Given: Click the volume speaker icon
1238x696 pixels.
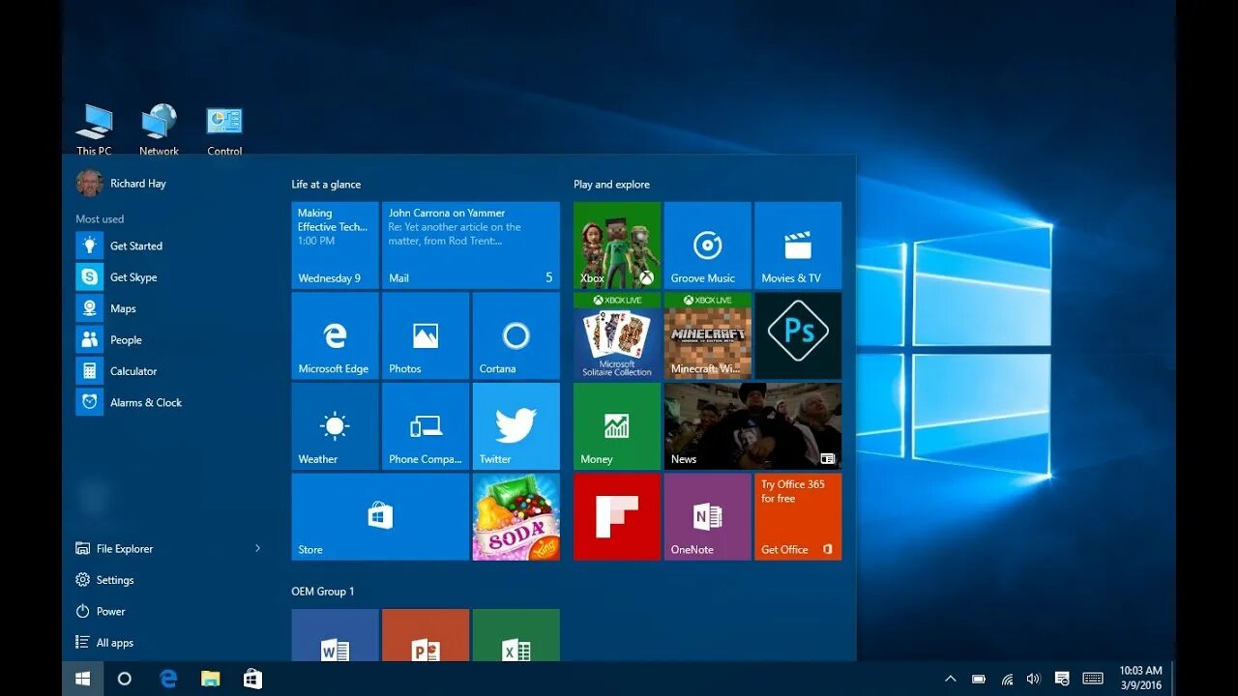Looking at the screenshot, I should click(x=1033, y=679).
